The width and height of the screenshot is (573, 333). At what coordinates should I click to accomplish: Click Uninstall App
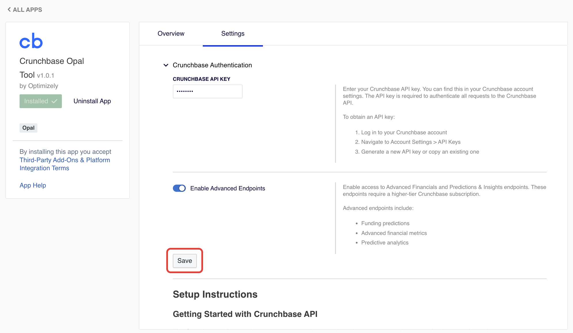pyautogui.click(x=92, y=101)
